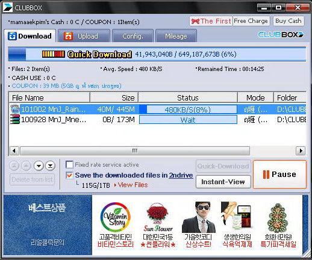Click the move-up round arrow icon
The width and height of the screenshot is (312, 260).
tap(26, 166)
